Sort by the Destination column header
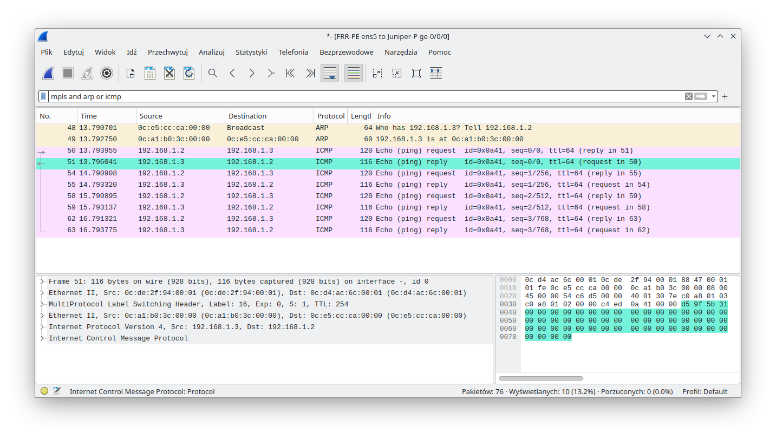Screen dimensions: 776x439 (x=269, y=116)
